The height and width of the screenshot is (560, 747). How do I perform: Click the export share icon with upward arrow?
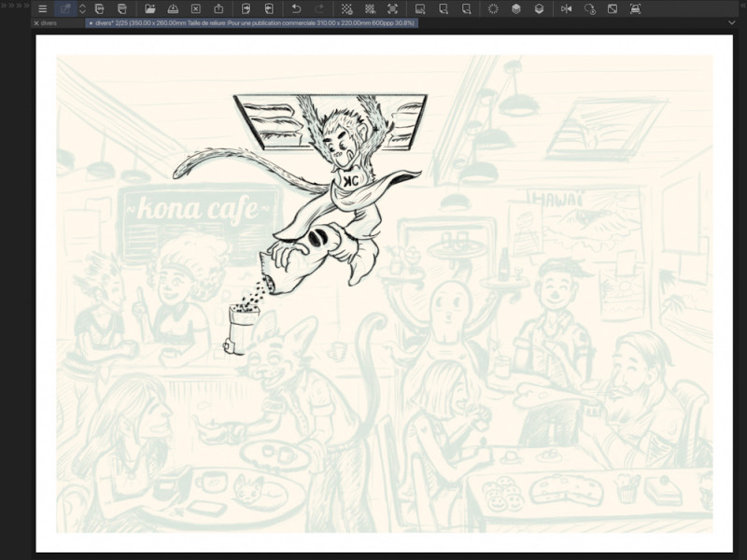[218, 8]
